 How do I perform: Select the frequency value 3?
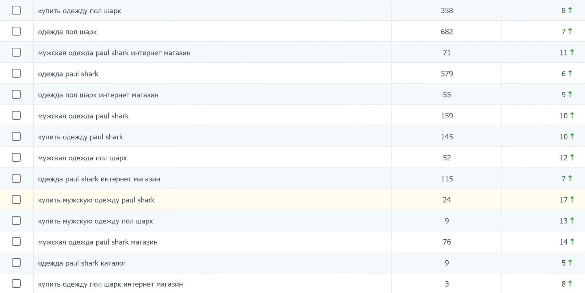(x=447, y=284)
